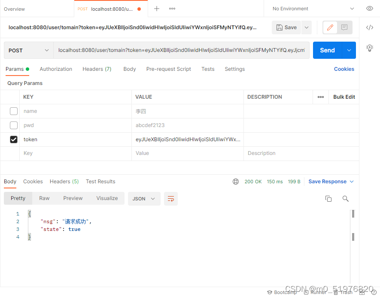Select the Preview response view
The height and width of the screenshot is (297, 380).
point(73,198)
